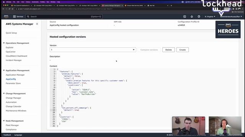The image size is (245, 137).
Task: Open a new browser tab with plus
Action: (171, 5)
